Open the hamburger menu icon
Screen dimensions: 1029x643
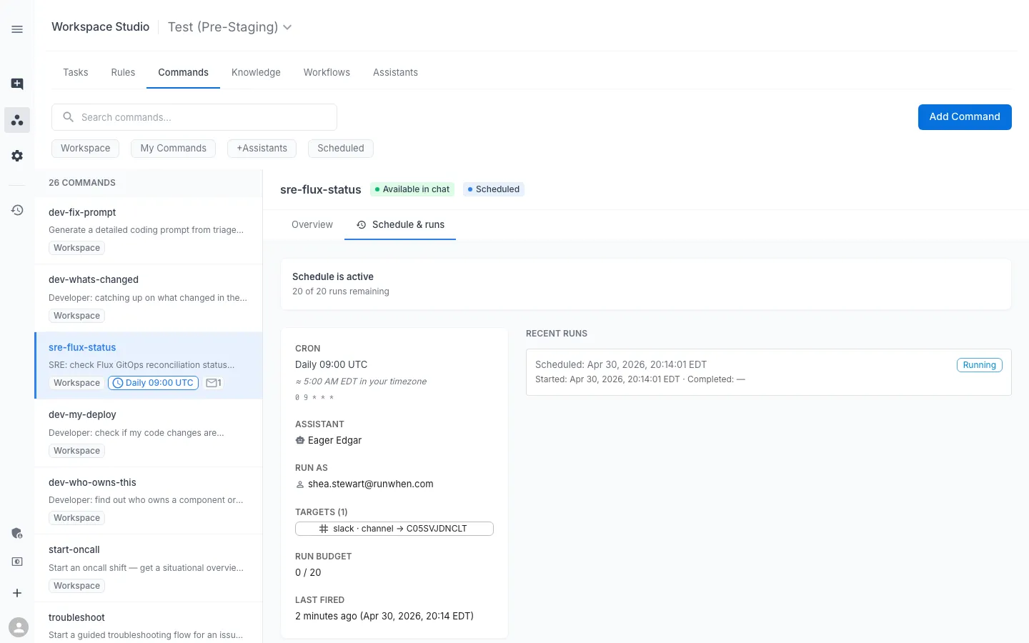pos(17,29)
